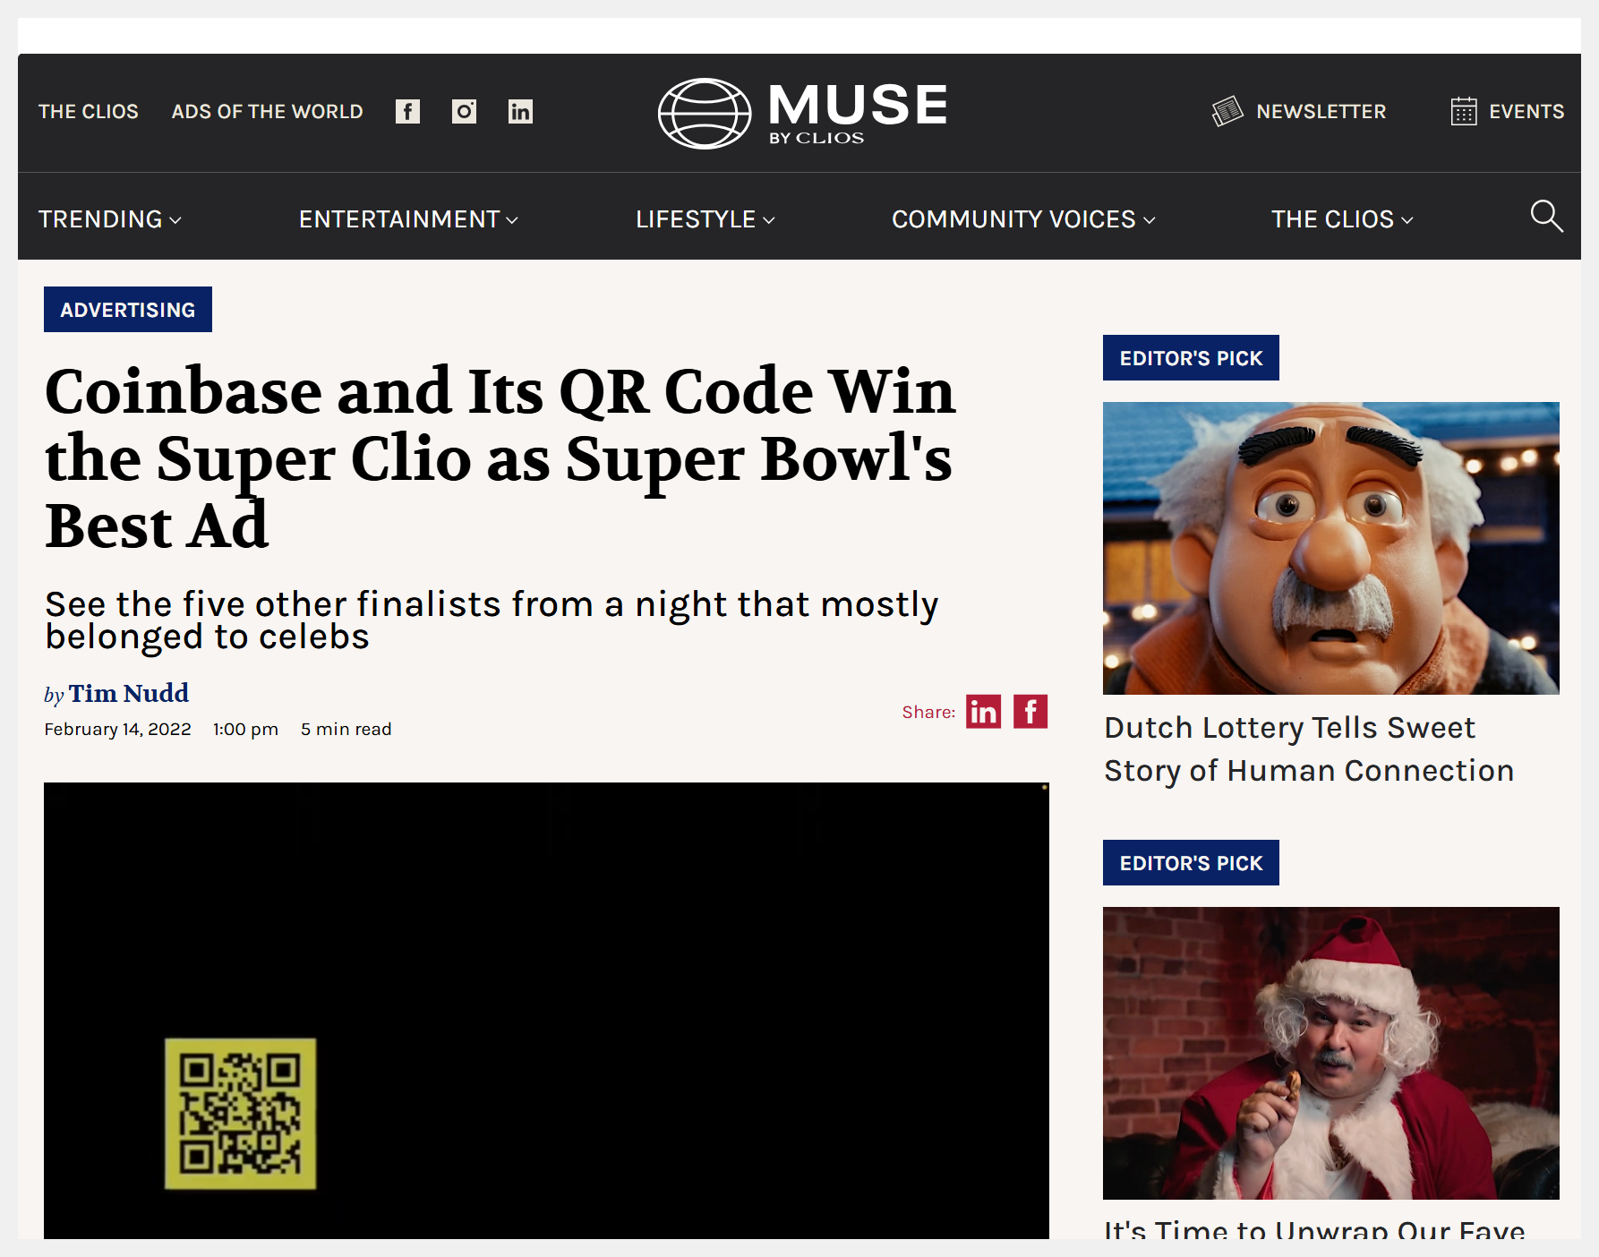Open Muse's LinkedIn icon in header
This screenshot has height=1257, width=1599.
click(520, 111)
